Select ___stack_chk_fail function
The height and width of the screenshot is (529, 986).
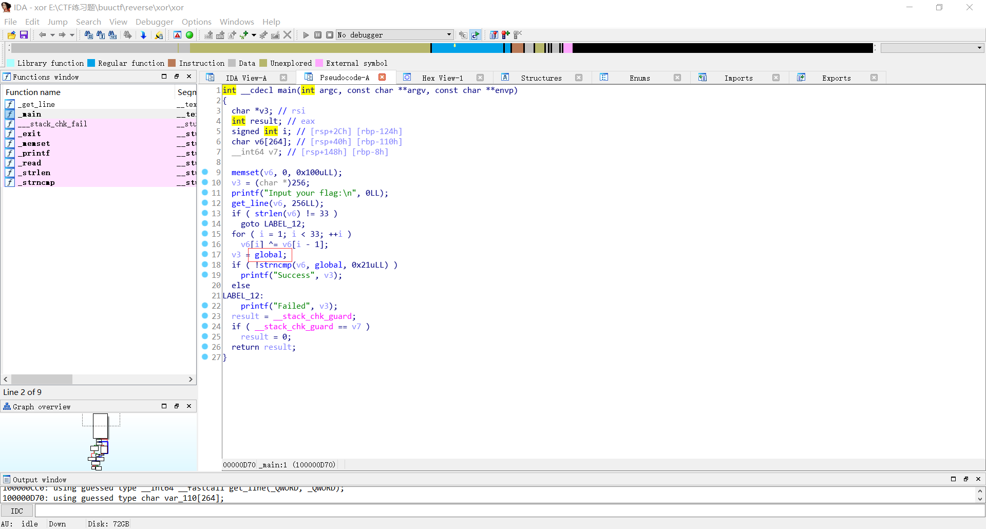pyautogui.click(x=52, y=124)
